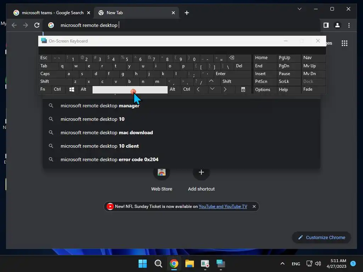The width and height of the screenshot is (363, 272).
Task: Click Fade key on keyboard
Action: 313,90
